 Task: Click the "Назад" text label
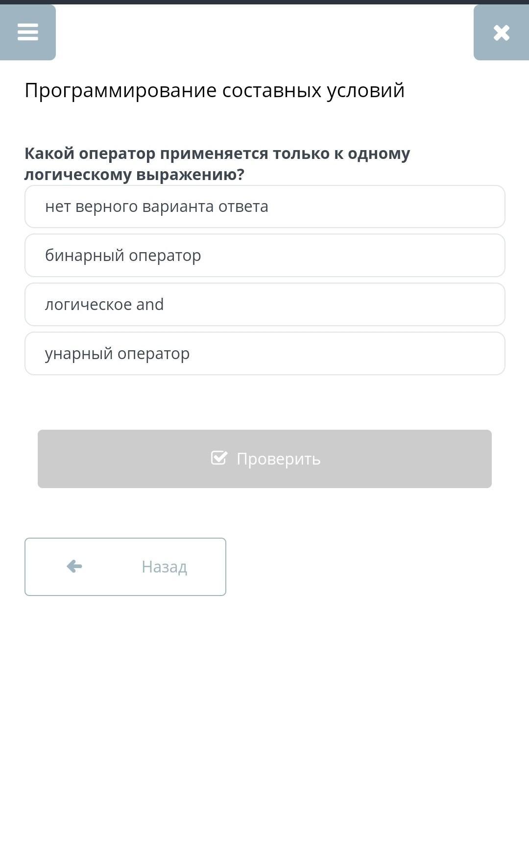164,567
